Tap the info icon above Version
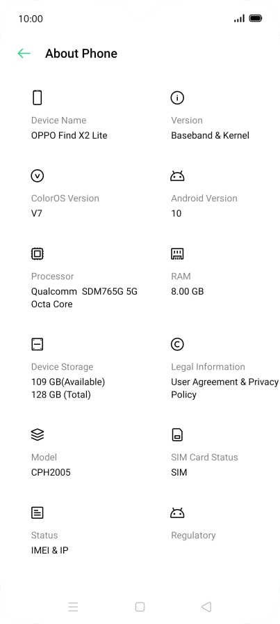This screenshot has height=624, width=280. click(177, 97)
